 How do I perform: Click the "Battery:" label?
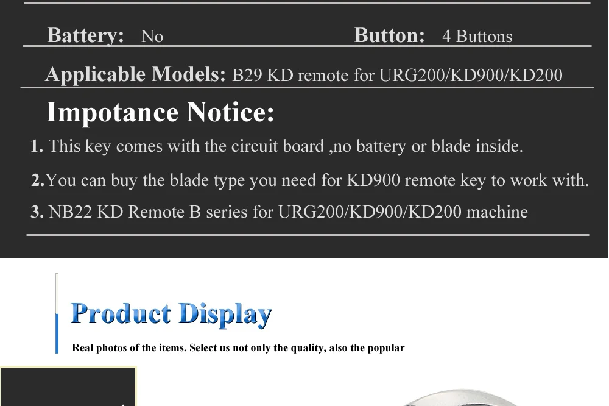click(x=86, y=35)
